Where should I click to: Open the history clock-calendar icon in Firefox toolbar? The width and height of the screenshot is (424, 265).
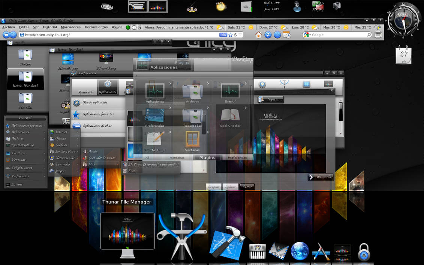pos(287,34)
